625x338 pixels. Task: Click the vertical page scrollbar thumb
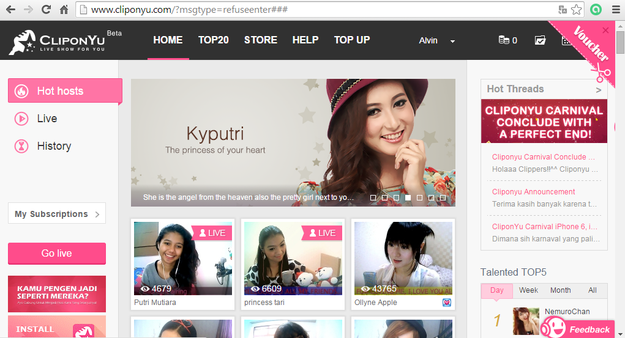point(620,42)
